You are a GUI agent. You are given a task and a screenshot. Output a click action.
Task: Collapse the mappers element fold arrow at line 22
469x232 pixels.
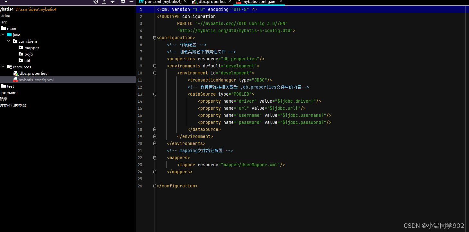(x=155, y=158)
